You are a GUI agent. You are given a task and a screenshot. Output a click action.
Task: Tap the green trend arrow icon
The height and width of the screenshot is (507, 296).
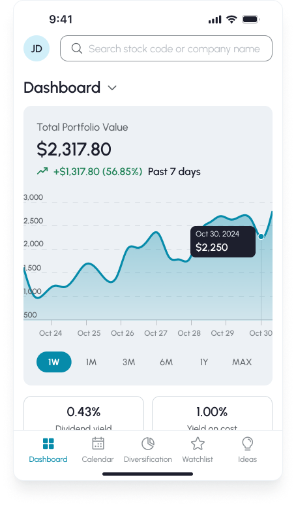coord(42,171)
